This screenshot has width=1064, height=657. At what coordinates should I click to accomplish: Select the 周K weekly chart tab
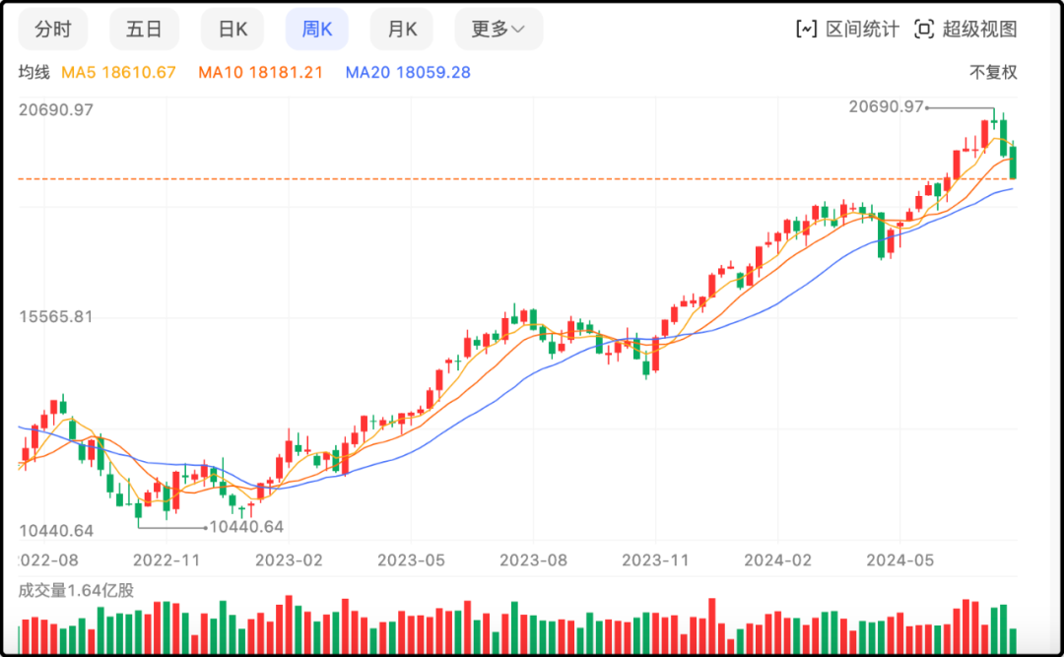click(316, 29)
